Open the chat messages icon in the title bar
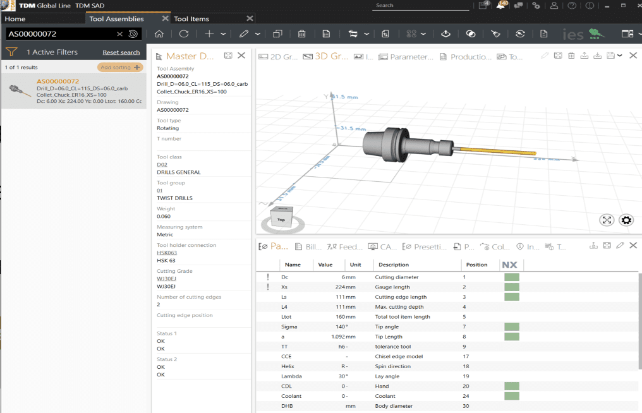 pos(519,5)
